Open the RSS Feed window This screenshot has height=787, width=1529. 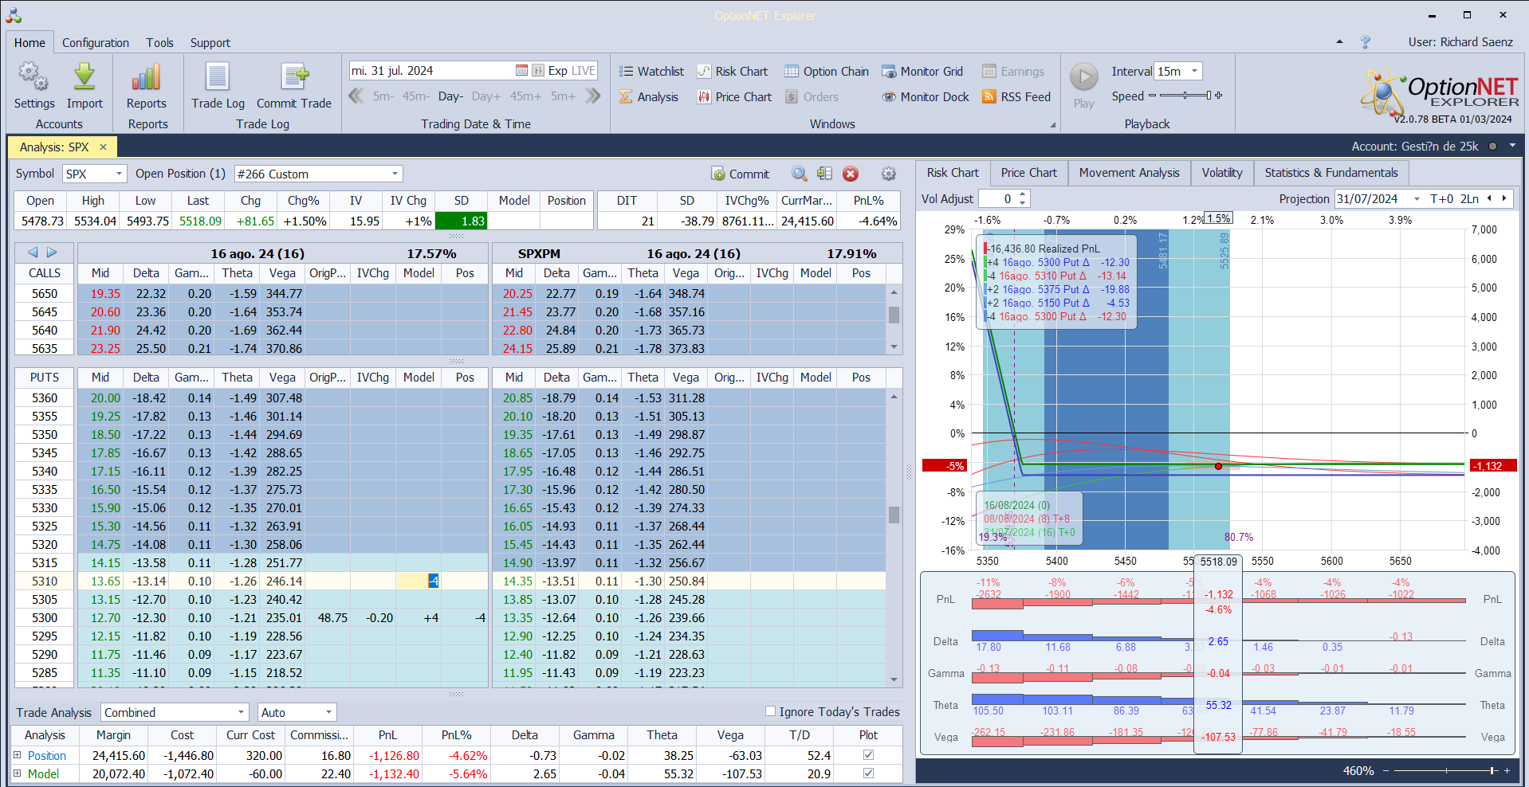1016,97
